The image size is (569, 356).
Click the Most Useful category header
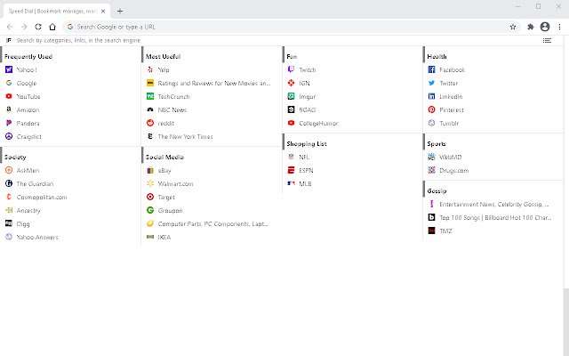163,57
